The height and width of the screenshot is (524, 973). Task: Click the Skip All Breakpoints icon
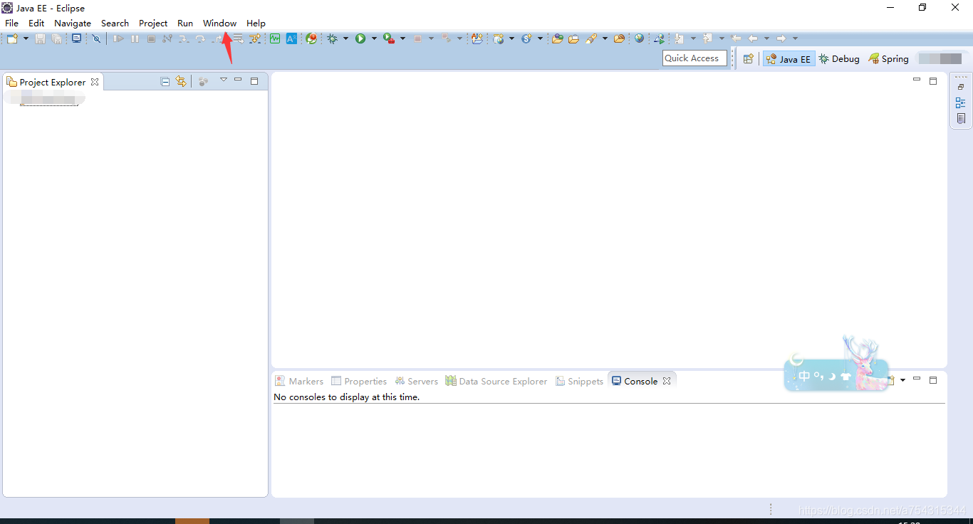pos(96,38)
